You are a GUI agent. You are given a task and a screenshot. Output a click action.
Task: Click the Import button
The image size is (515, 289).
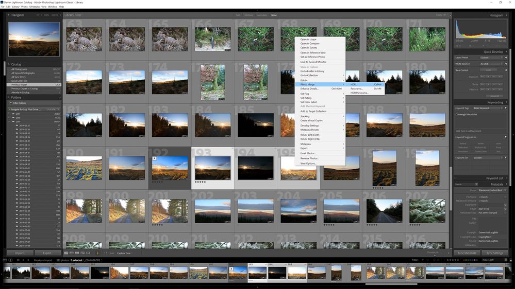click(x=20, y=253)
